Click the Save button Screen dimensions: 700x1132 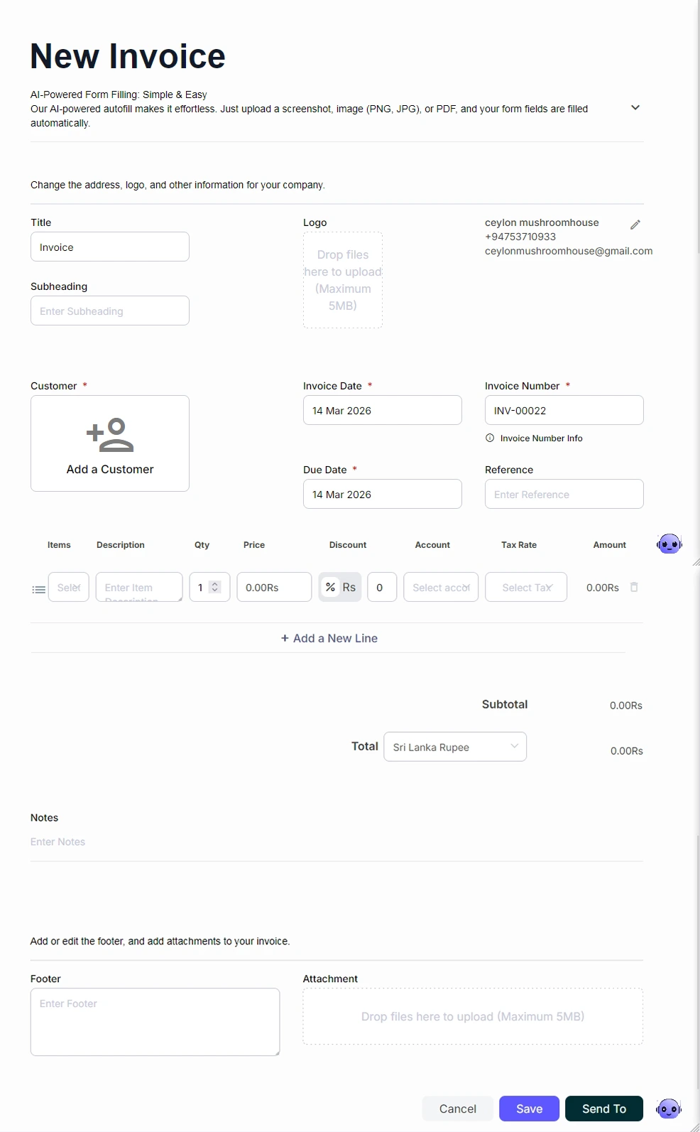pyautogui.click(x=529, y=1109)
